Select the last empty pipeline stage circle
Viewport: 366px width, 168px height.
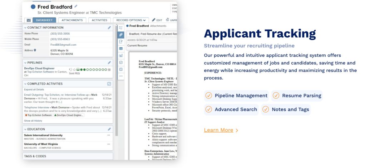[106, 70]
